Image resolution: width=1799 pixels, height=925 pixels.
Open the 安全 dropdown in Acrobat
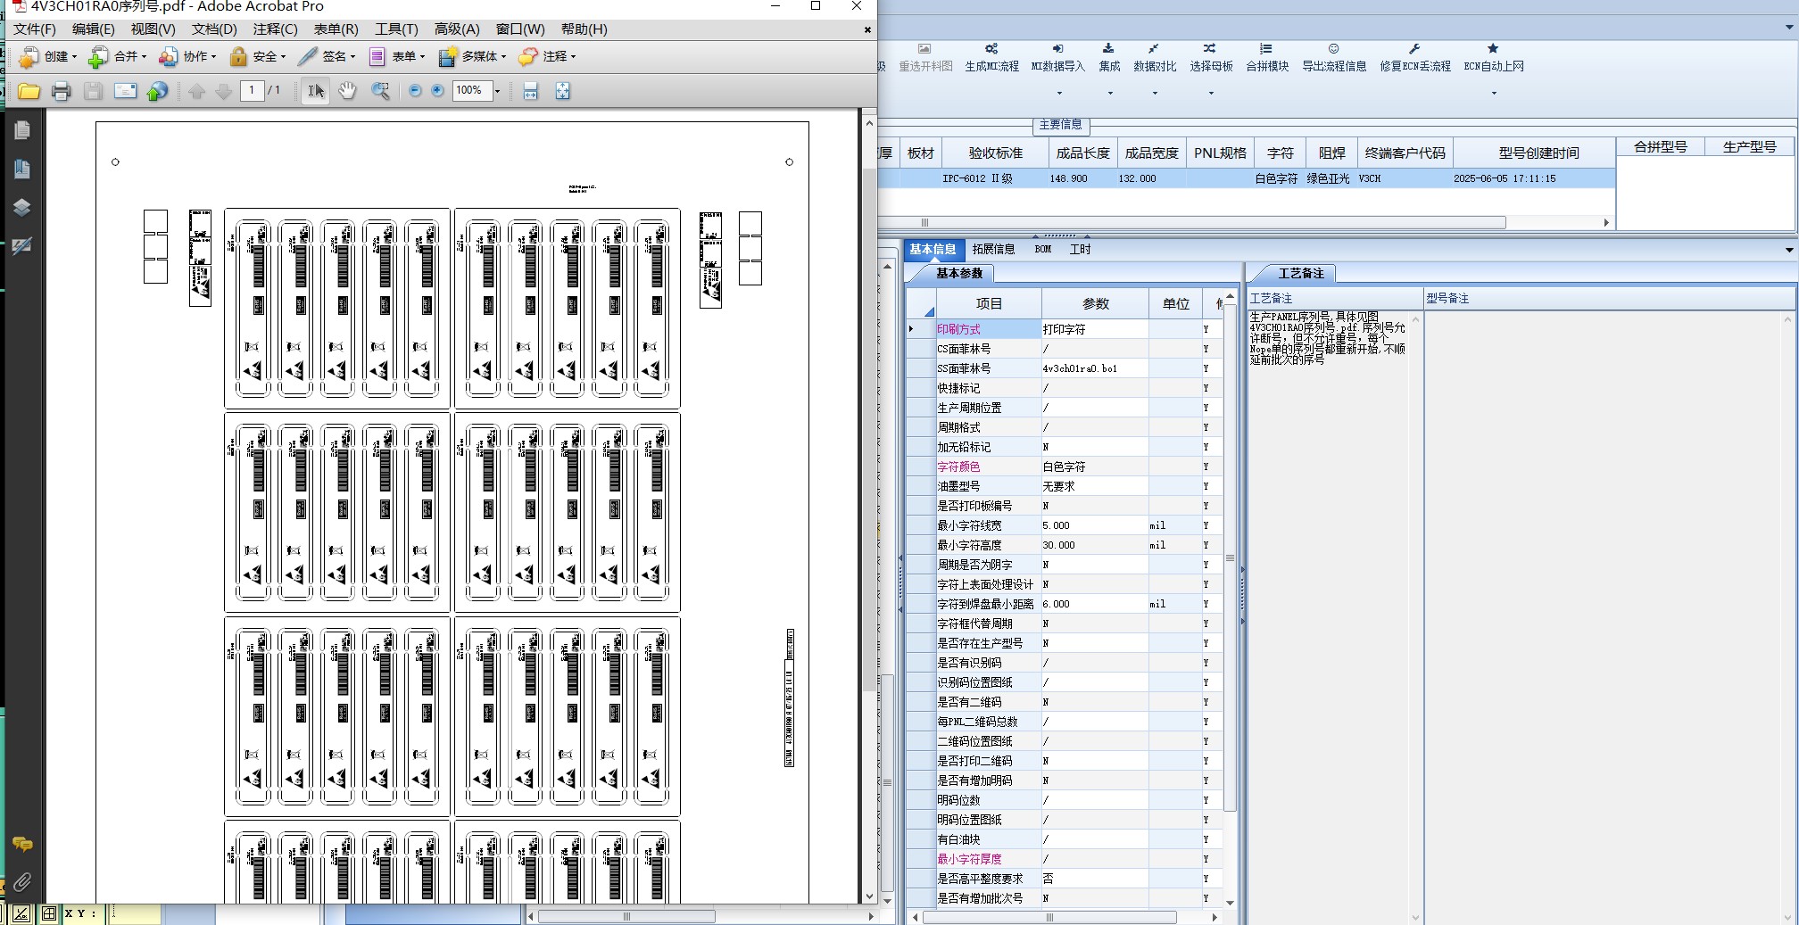coord(257,56)
